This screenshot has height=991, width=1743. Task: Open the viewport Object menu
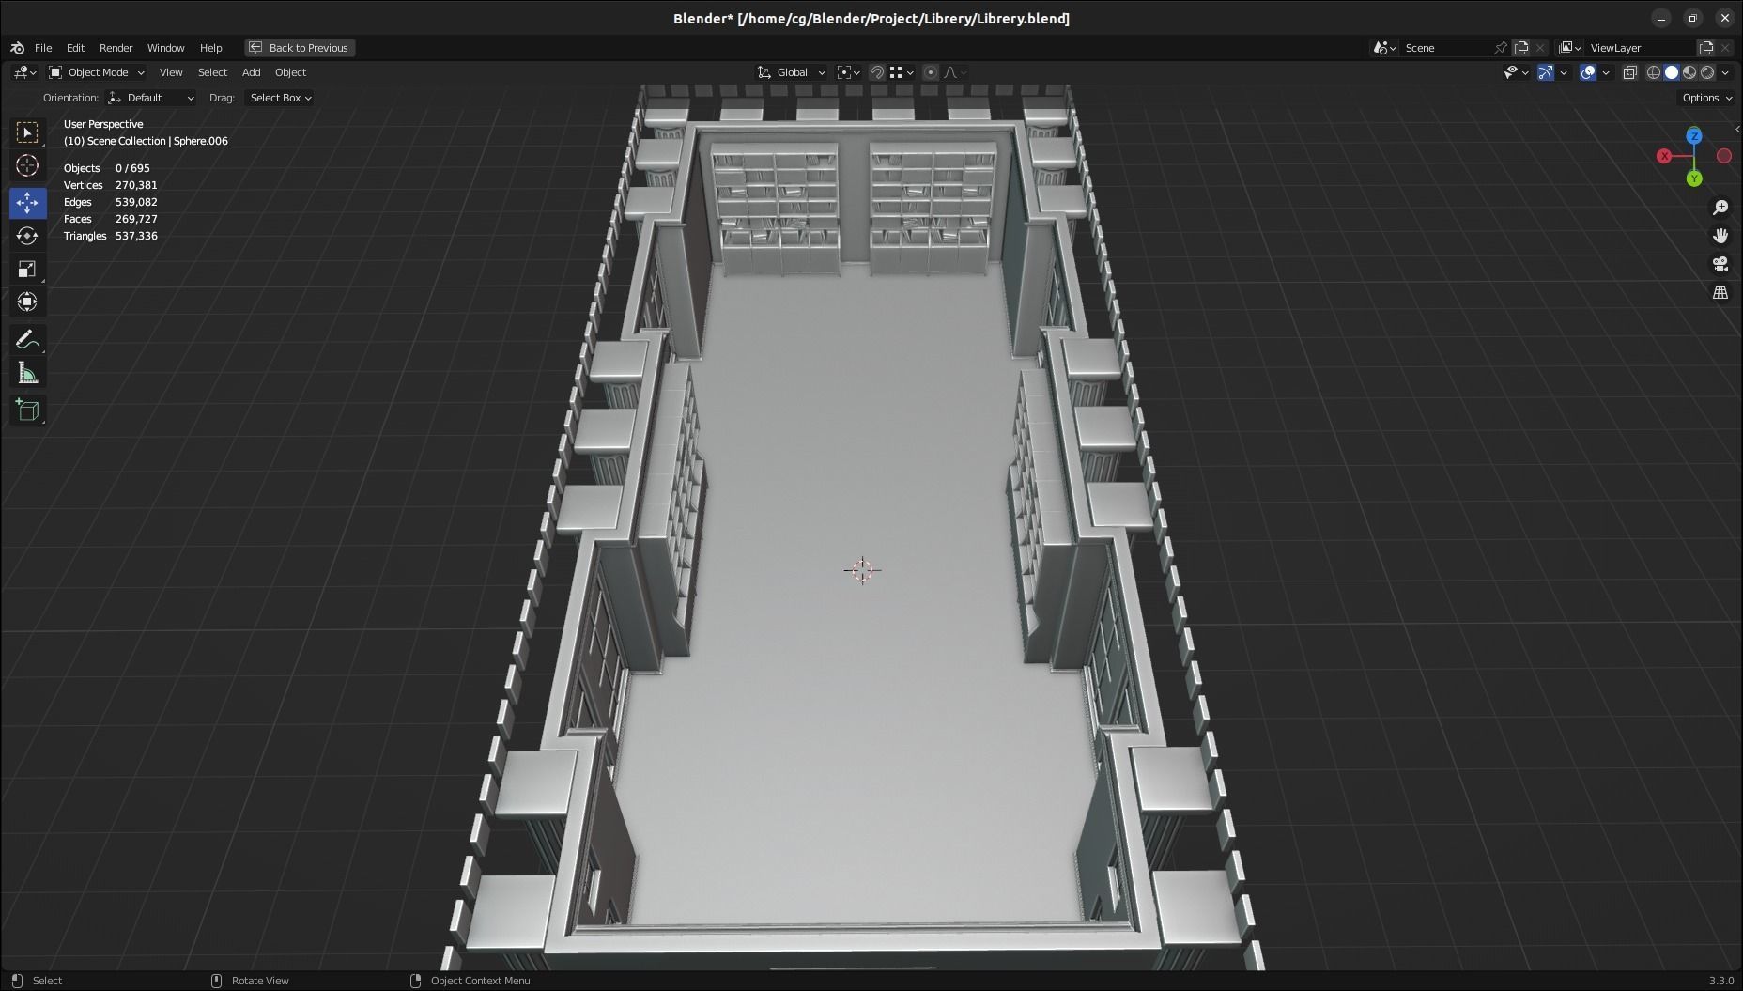pos(290,72)
